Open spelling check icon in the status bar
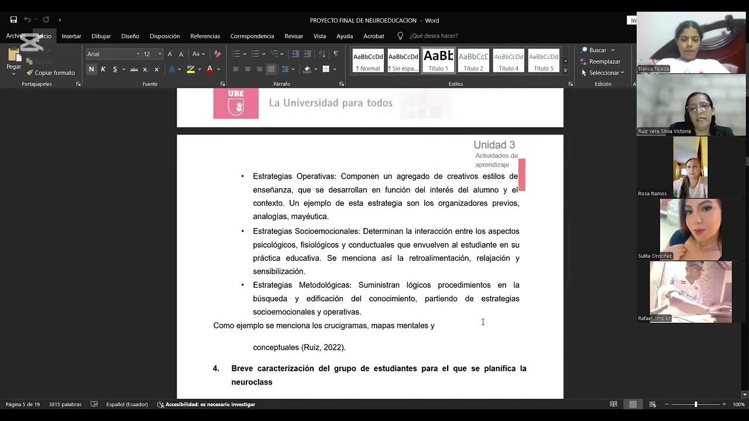 coord(94,404)
